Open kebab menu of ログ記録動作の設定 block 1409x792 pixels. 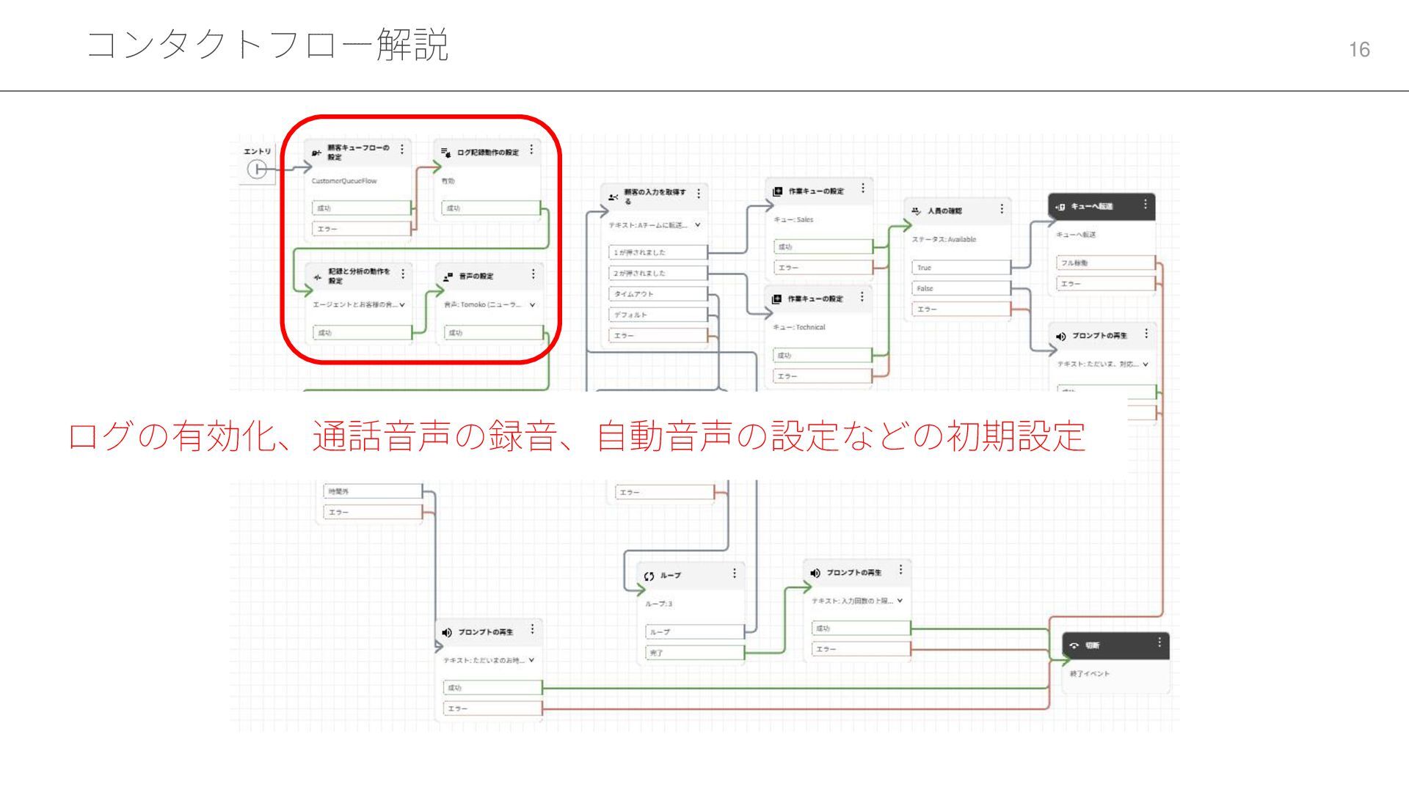531,150
